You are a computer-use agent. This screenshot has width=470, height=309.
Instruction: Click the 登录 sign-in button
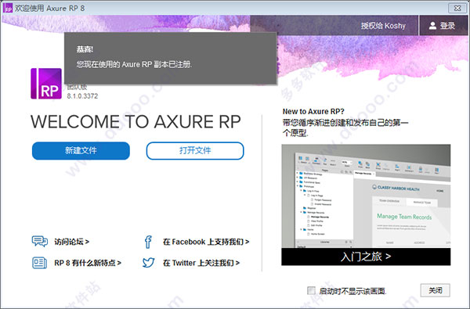tap(444, 26)
